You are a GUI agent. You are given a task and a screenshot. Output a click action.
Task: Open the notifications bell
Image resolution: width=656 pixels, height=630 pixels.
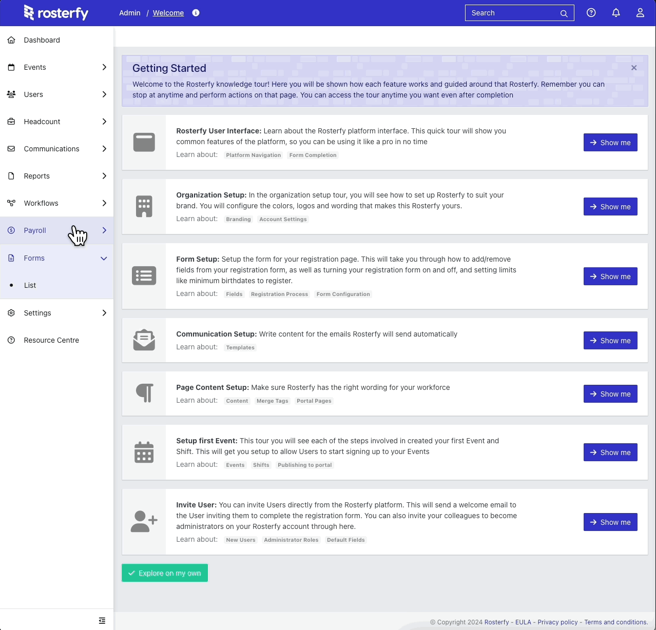point(616,13)
